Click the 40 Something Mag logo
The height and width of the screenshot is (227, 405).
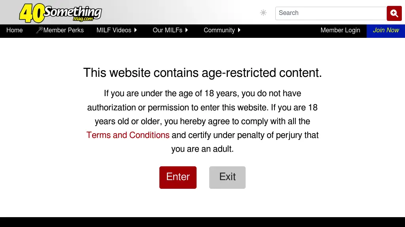61,13
